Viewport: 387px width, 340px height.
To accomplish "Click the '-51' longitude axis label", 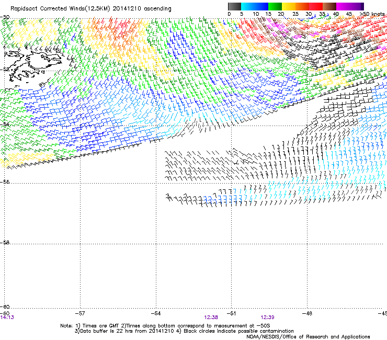I will click(231, 313).
